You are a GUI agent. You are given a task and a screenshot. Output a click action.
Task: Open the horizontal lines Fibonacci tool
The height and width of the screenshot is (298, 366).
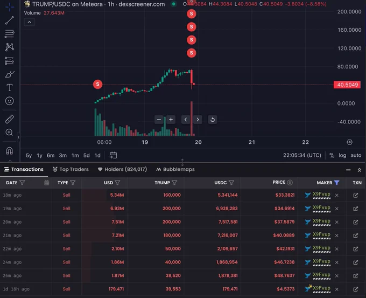(x=9, y=33)
